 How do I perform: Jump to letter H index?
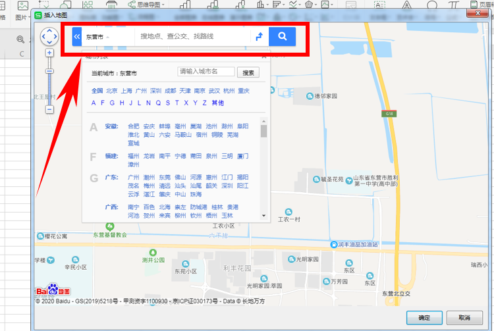pyautogui.click(x=122, y=103)
